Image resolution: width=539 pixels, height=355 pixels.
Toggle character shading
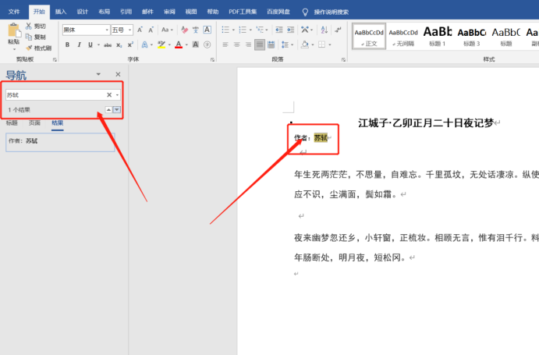[x=196, y=44]
